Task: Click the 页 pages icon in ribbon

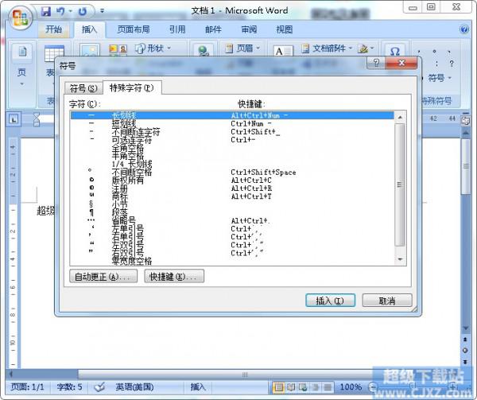Action: coord(22,52)
